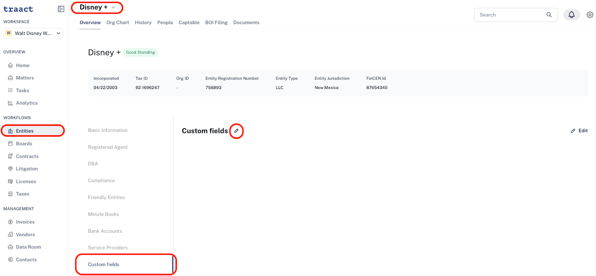
Task: Open the Captable tab
Action: (189, 23)
